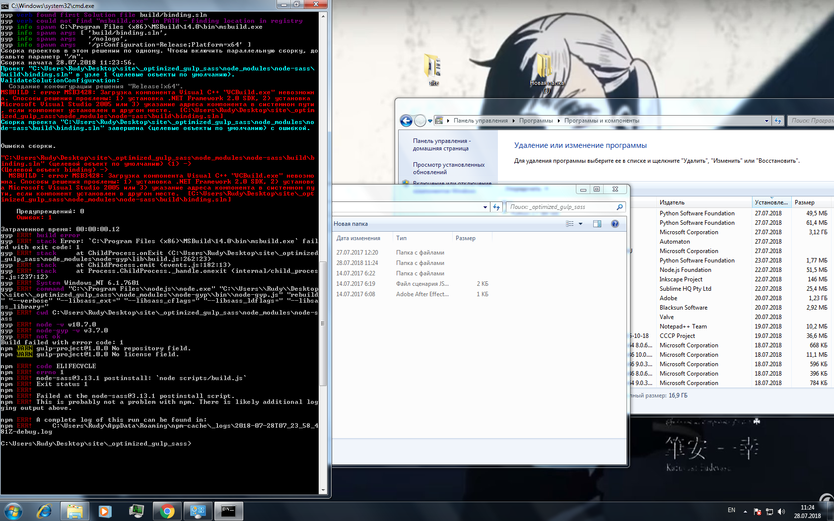Select the folder row dated 28.07.2018 11:24
This screenshot has width=834, height=521.
413,263
